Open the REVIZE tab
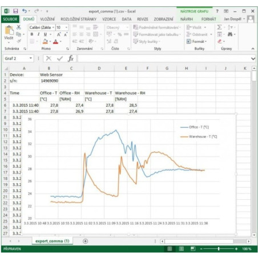Image resolution: width=258 pixels, height=258 pixels. (x=143, y=19)
